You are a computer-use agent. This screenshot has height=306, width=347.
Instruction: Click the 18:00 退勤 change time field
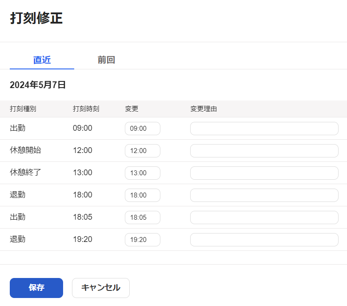(x=142, y=195)
